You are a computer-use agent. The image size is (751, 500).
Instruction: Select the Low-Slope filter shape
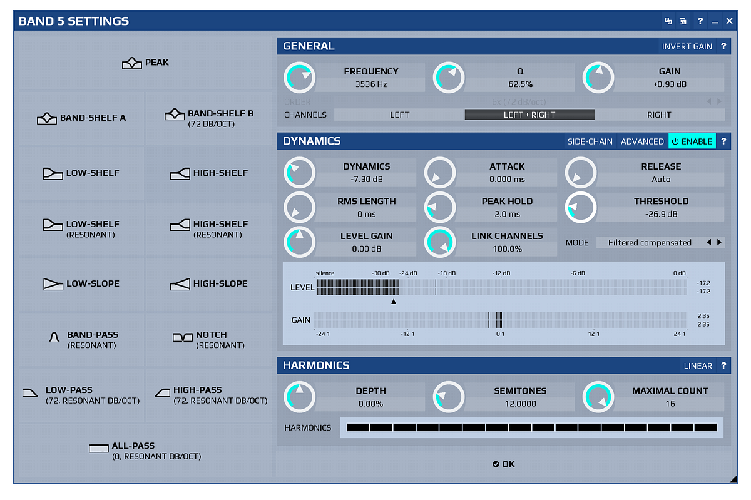81,284
